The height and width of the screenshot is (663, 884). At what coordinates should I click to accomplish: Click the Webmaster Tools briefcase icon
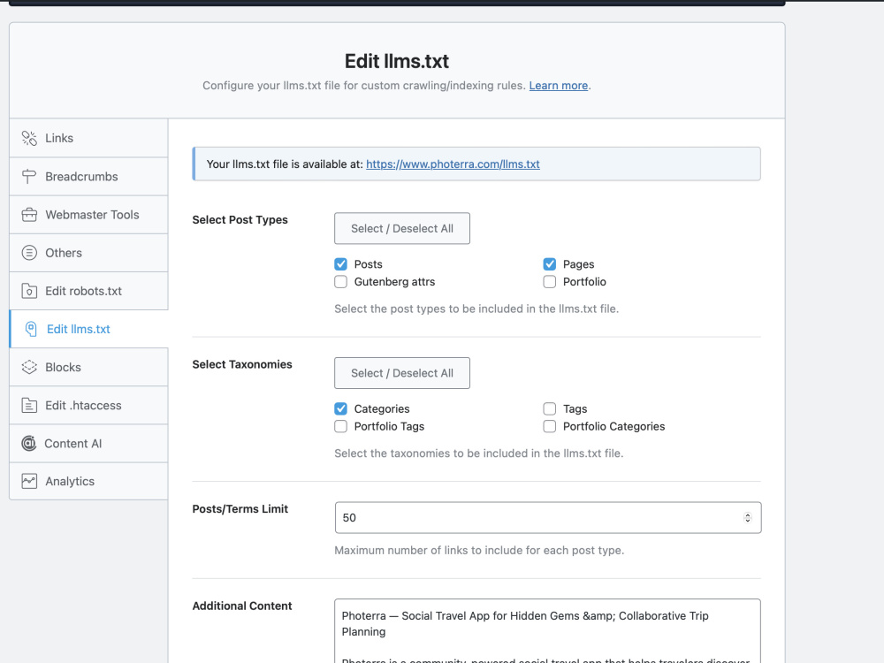[29, 215]
